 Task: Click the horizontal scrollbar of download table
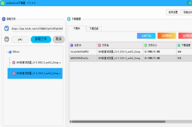click(x=119, y=122)
